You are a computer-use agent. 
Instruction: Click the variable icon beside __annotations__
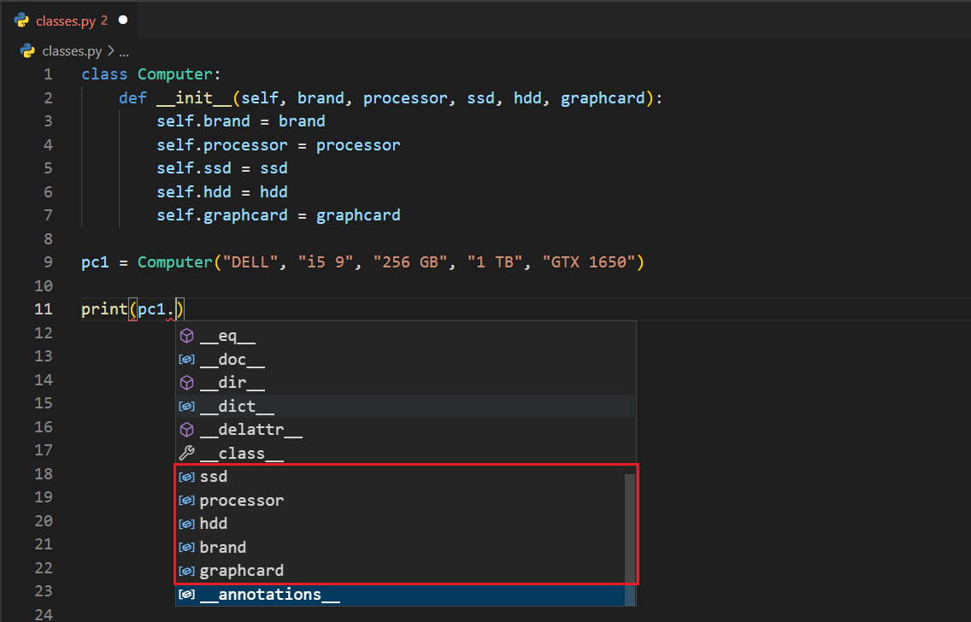coord(186,595)
